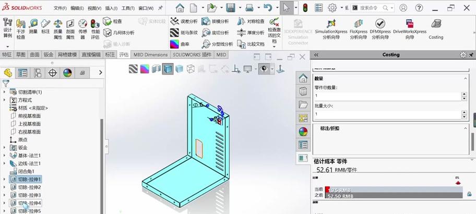Toggle 曲率 curvature display

pyautogui.click(x=180, y=44)
